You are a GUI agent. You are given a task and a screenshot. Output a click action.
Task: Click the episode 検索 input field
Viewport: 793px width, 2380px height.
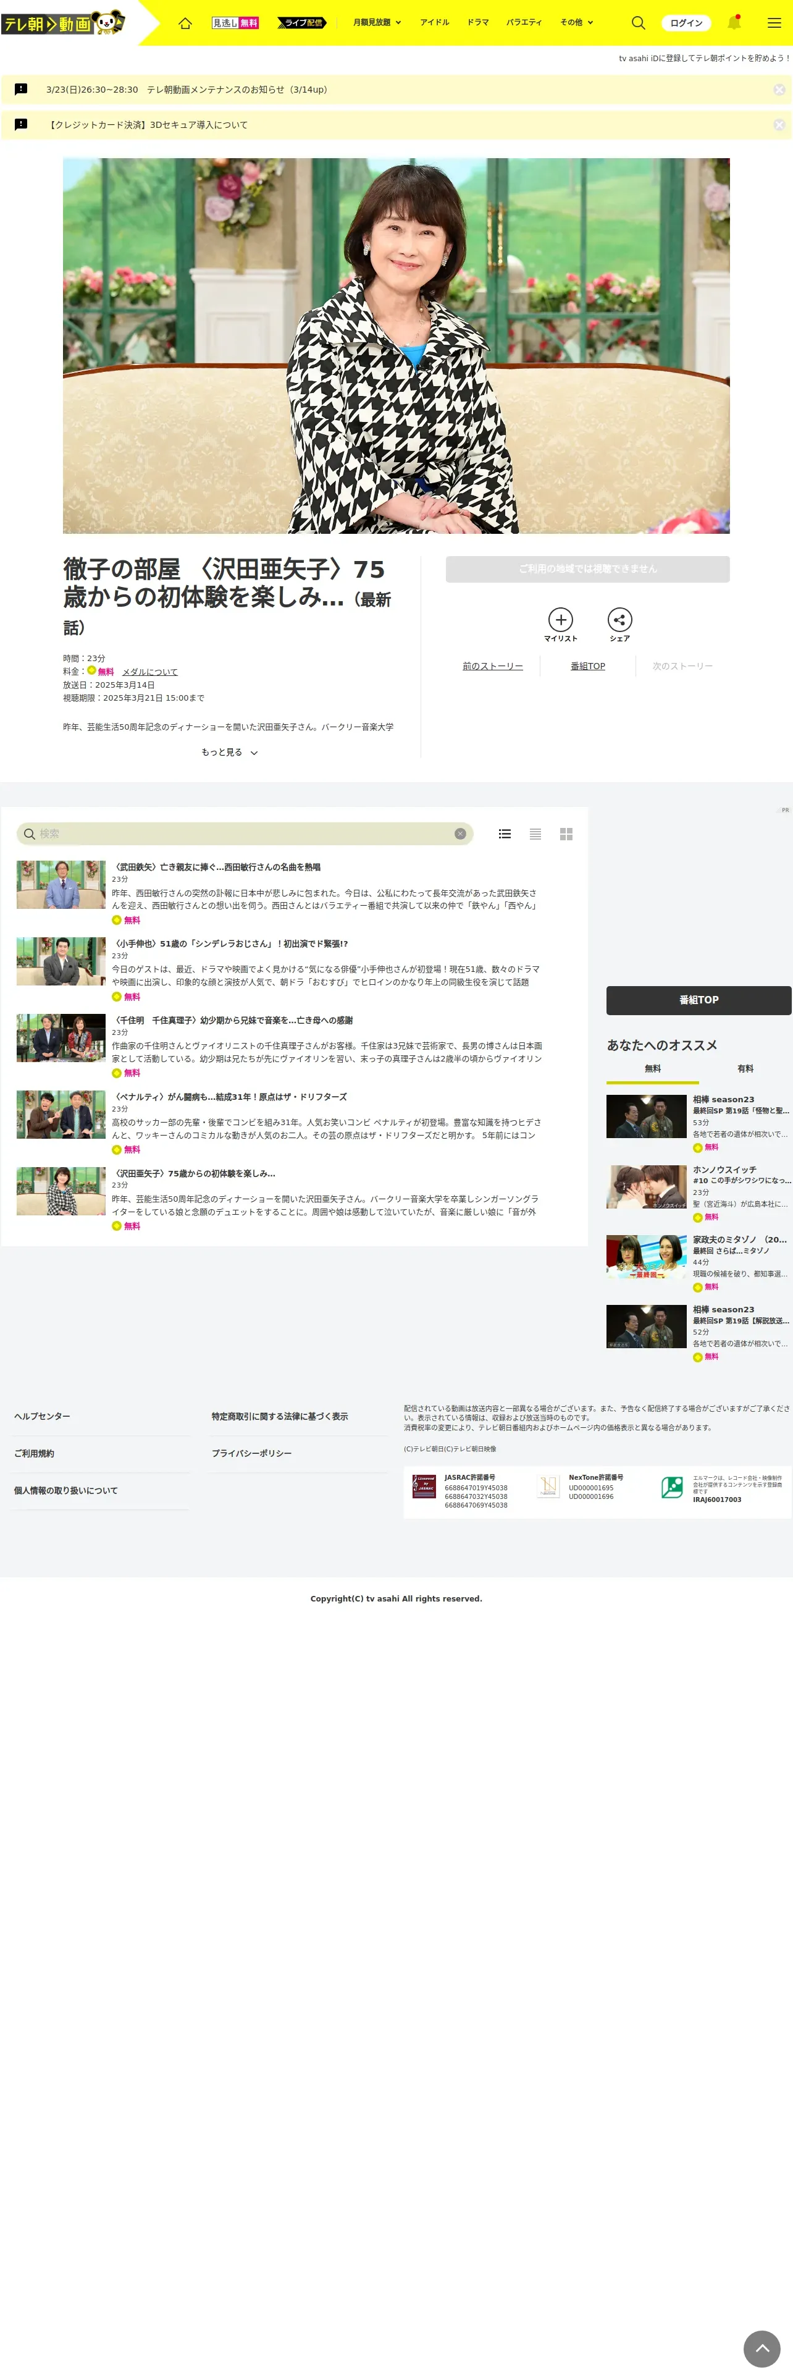(x=245, y=833)
